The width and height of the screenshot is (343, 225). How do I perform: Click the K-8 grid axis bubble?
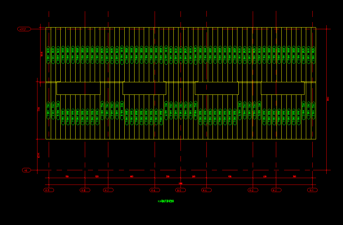(x=85, y=190)
